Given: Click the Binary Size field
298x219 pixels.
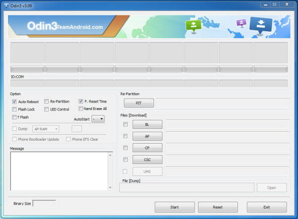Looking at the screenshot, I should (44, 204).
